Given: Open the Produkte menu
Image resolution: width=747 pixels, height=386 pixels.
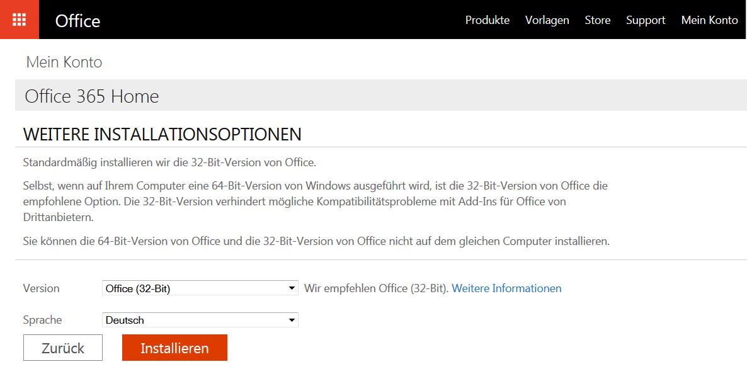Looking at the screenshot, I should [487, 20].
